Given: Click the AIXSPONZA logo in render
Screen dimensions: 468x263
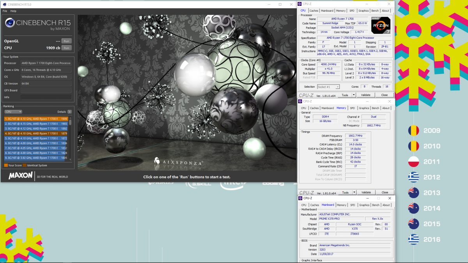Looking at the screenshot, I should pyautogui.click(x=178, y=161).
